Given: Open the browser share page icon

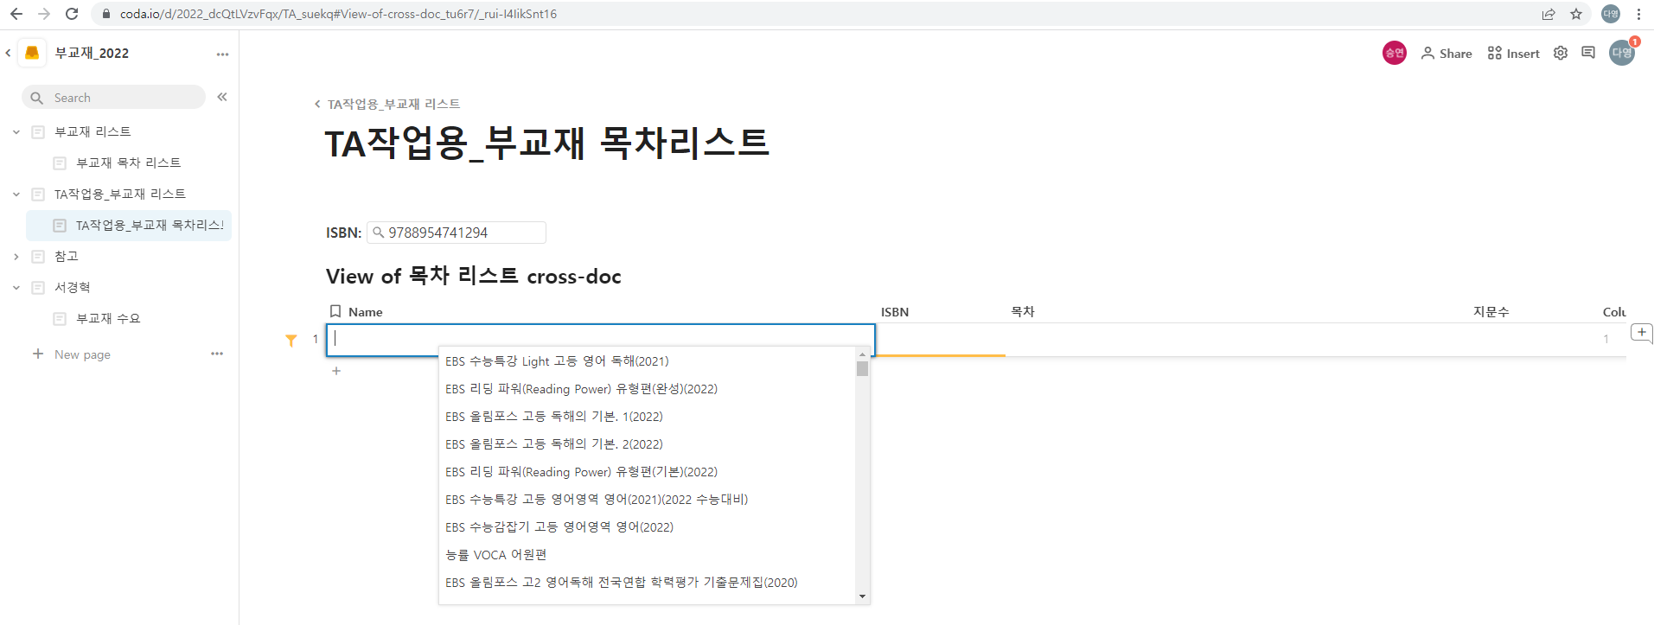Looking at the screenshot, I should [x=1549, y=14].
